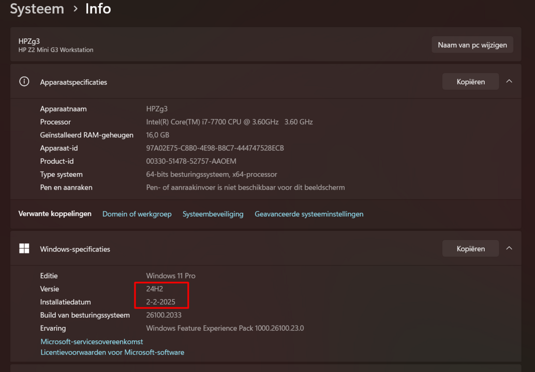Open the Systeembeveiliging link
The width and height of the screenshot is (535, 372).
pos(213,213)
